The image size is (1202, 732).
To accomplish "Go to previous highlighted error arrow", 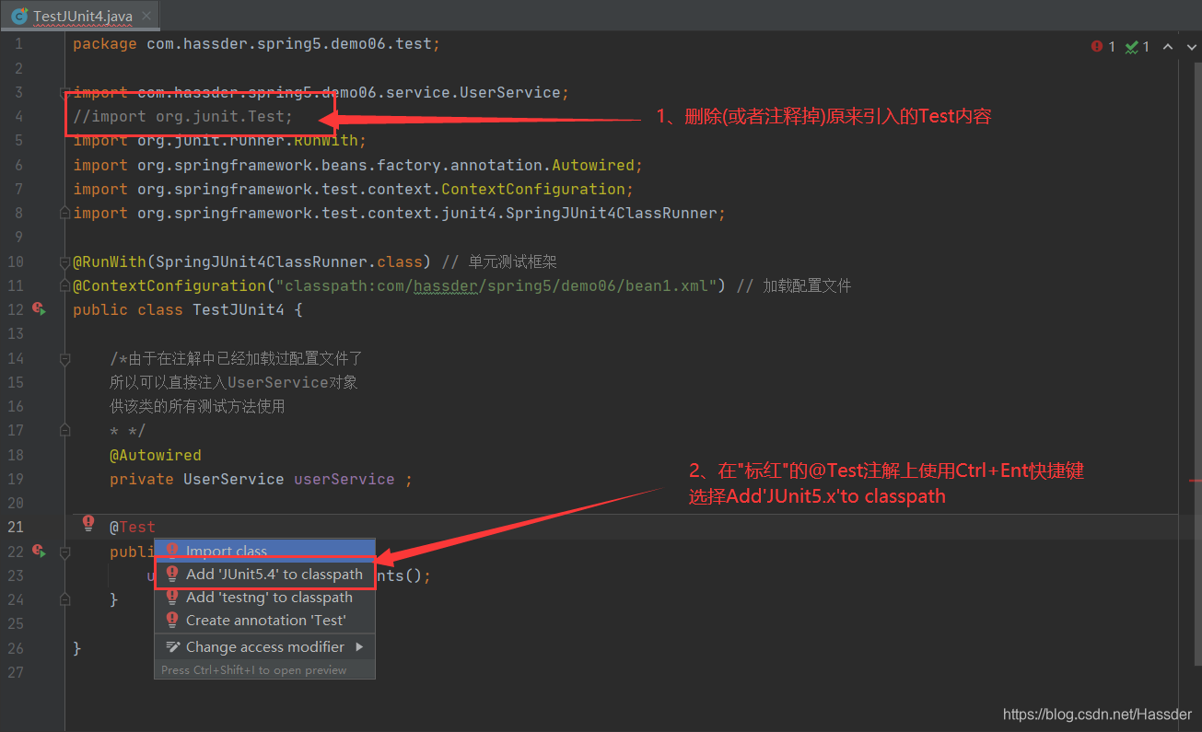I will coord(1168,47).
